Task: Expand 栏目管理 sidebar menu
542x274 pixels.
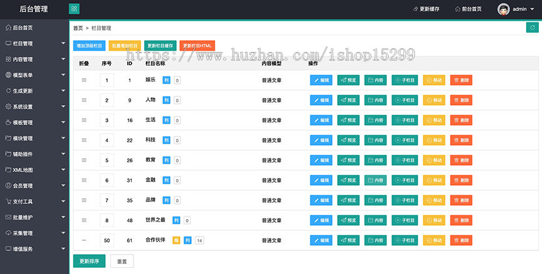Action: pos(34,44)
